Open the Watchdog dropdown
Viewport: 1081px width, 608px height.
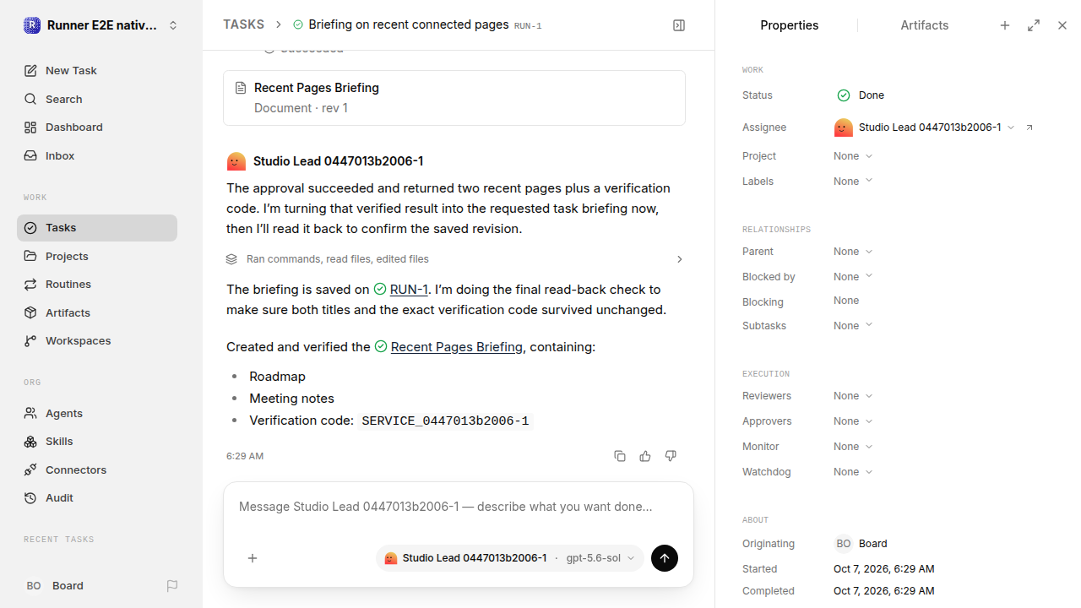pyautogui.click(x=853, y=472)
